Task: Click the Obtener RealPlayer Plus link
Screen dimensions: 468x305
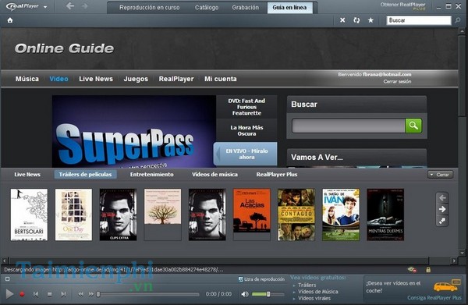Action: 402,6
